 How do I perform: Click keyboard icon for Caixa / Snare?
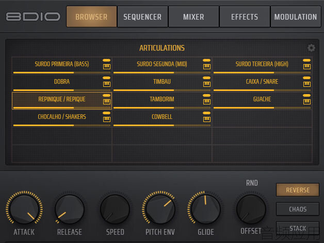tap(307, 84)
